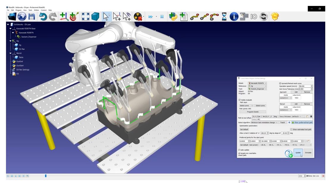The height and width of the screenshot is (183, 330).
Task: Toggle Visible toolpath checkbox
Action: point(240,100)
